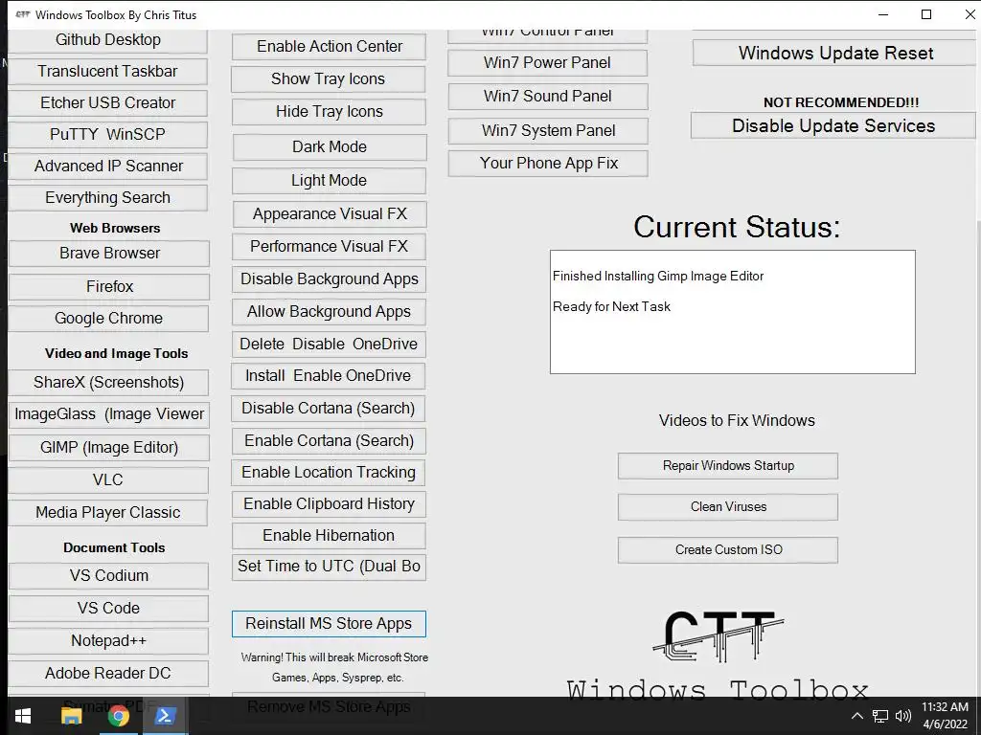The image size is (981, 735).
Task: Click Show Tray Icons
Action: point(329,79)
